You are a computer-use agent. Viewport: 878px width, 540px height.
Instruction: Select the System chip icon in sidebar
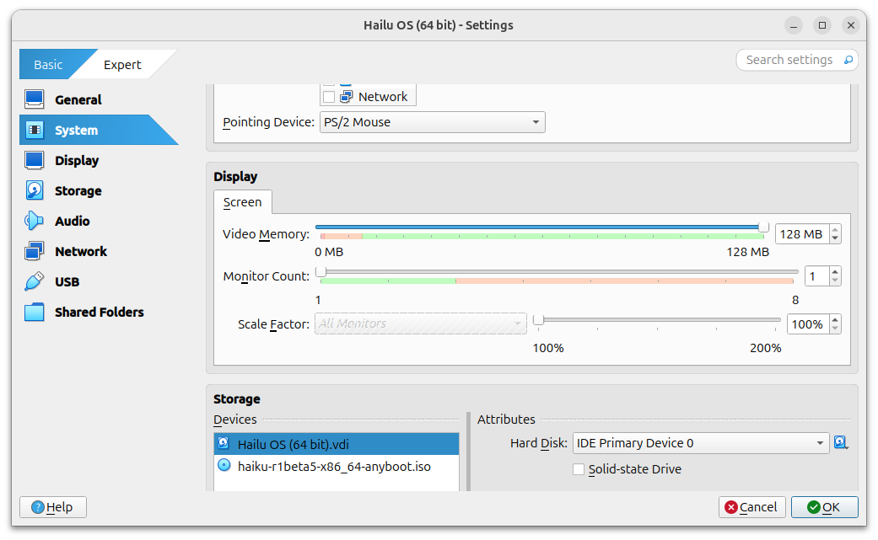point(34,131)
